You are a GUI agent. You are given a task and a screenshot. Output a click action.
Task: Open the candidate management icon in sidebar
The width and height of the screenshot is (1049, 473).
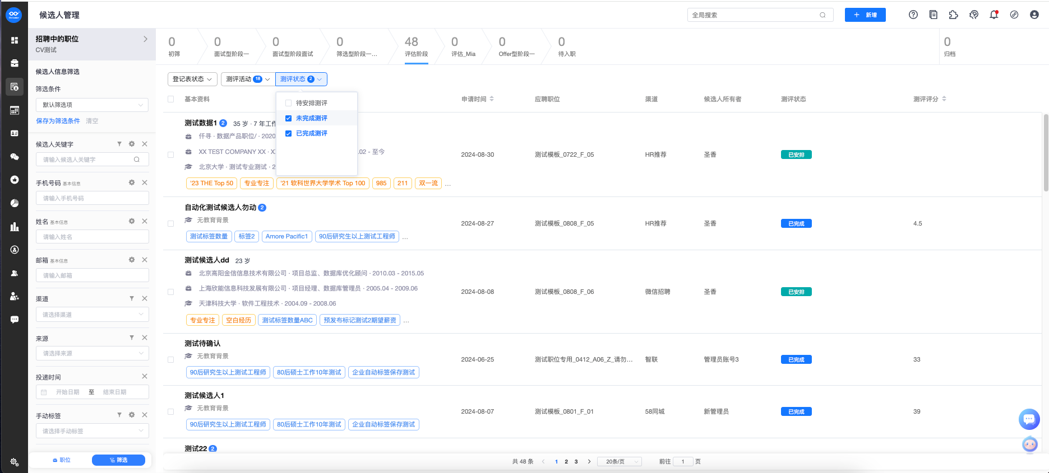(15, 87)
